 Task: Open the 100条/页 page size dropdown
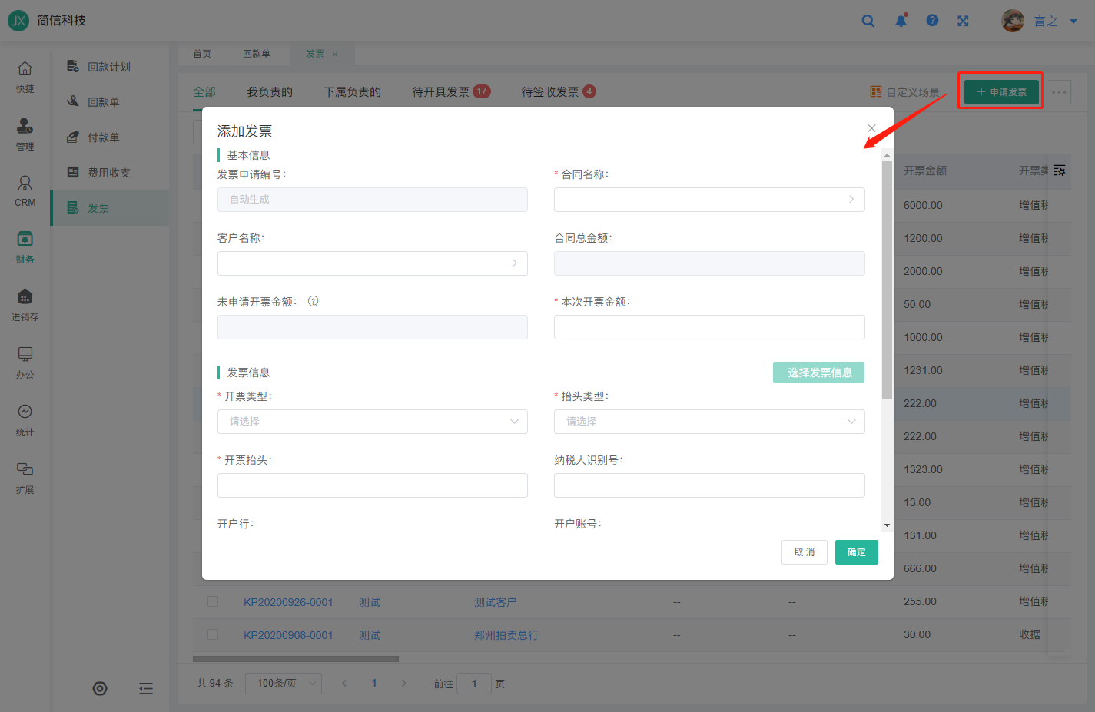pyautogui.click(x=283, y=684)
